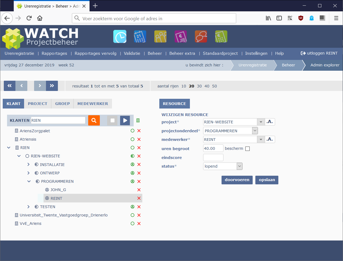The height and width of the screenshot is (261, 343).
Task: Open the clock time-registration icon
Action: click(120, 36)
